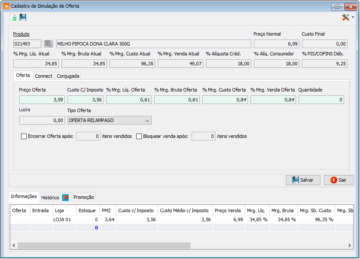Expand the tools menu arrow
The image size is (360, 259).
tap(353, 17)
